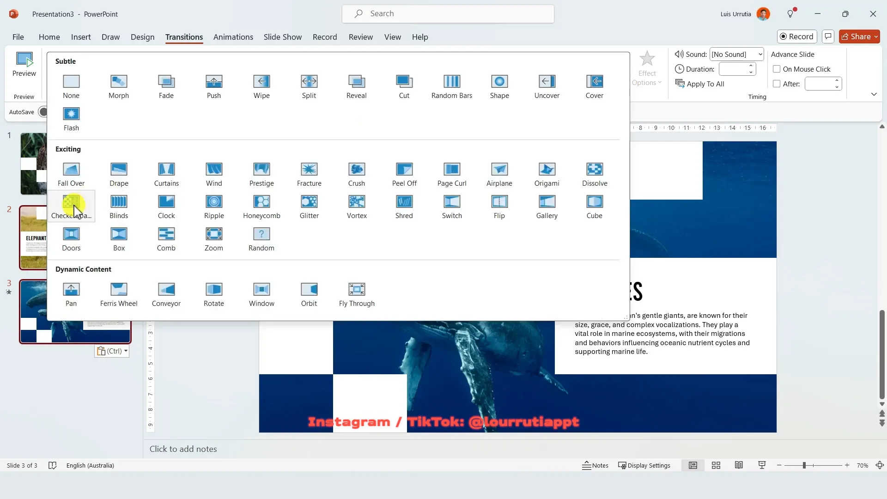Open the Design tab
887x499 pixels.
click(142, 37)
